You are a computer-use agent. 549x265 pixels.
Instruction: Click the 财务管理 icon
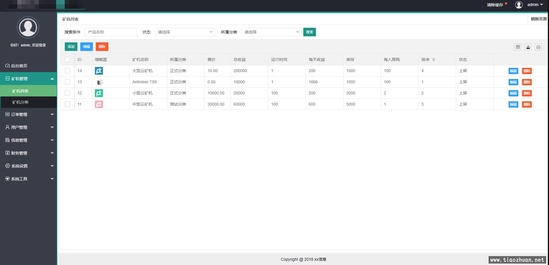(x=7, y=153)
